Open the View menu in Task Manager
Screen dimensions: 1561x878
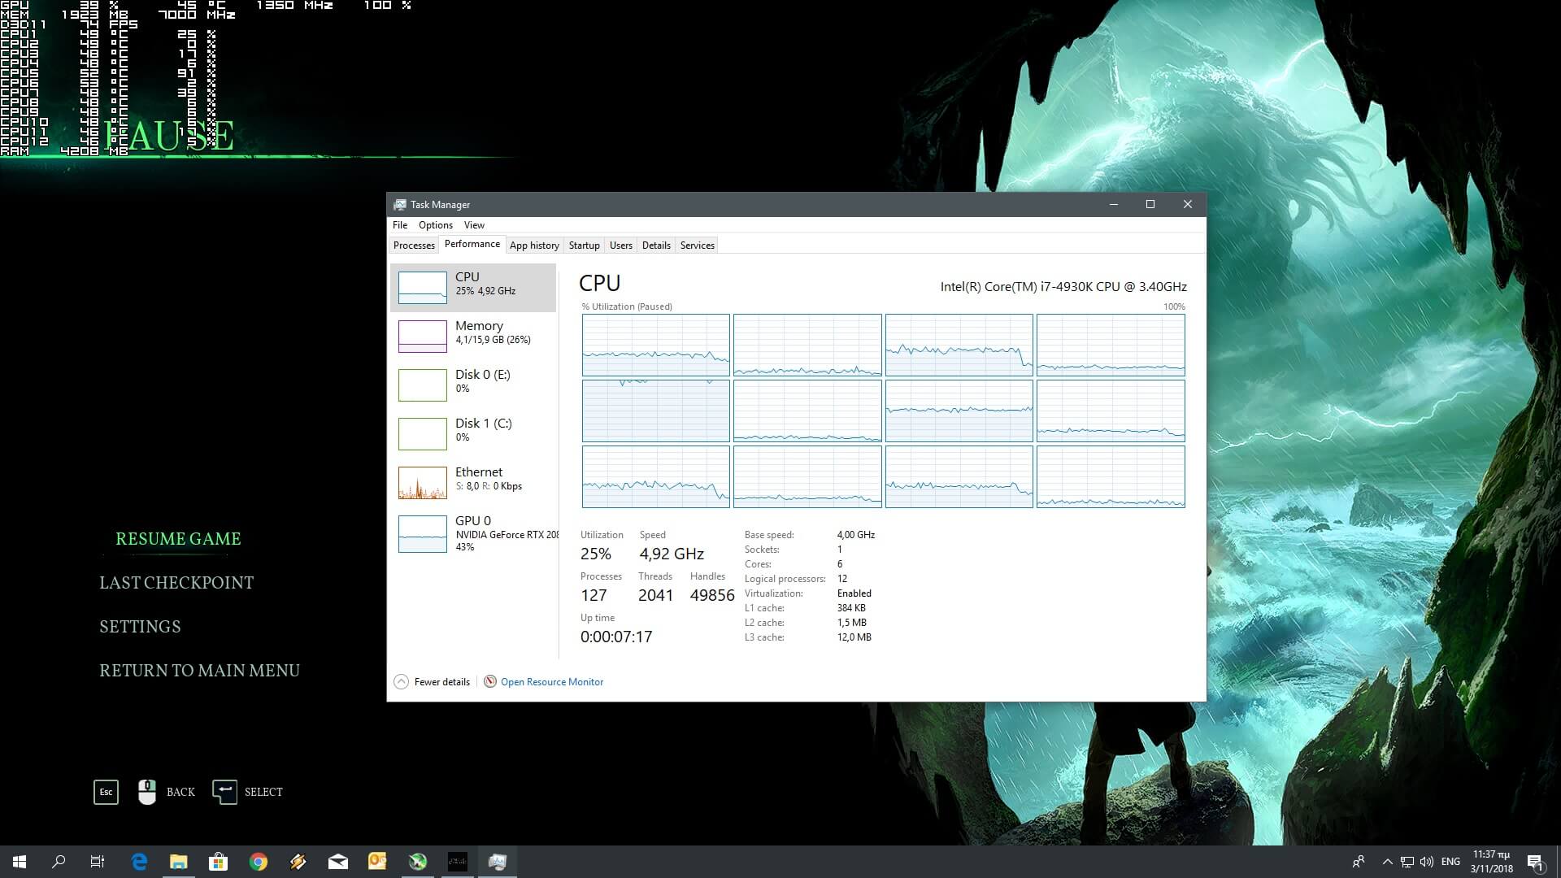(474, 225)
